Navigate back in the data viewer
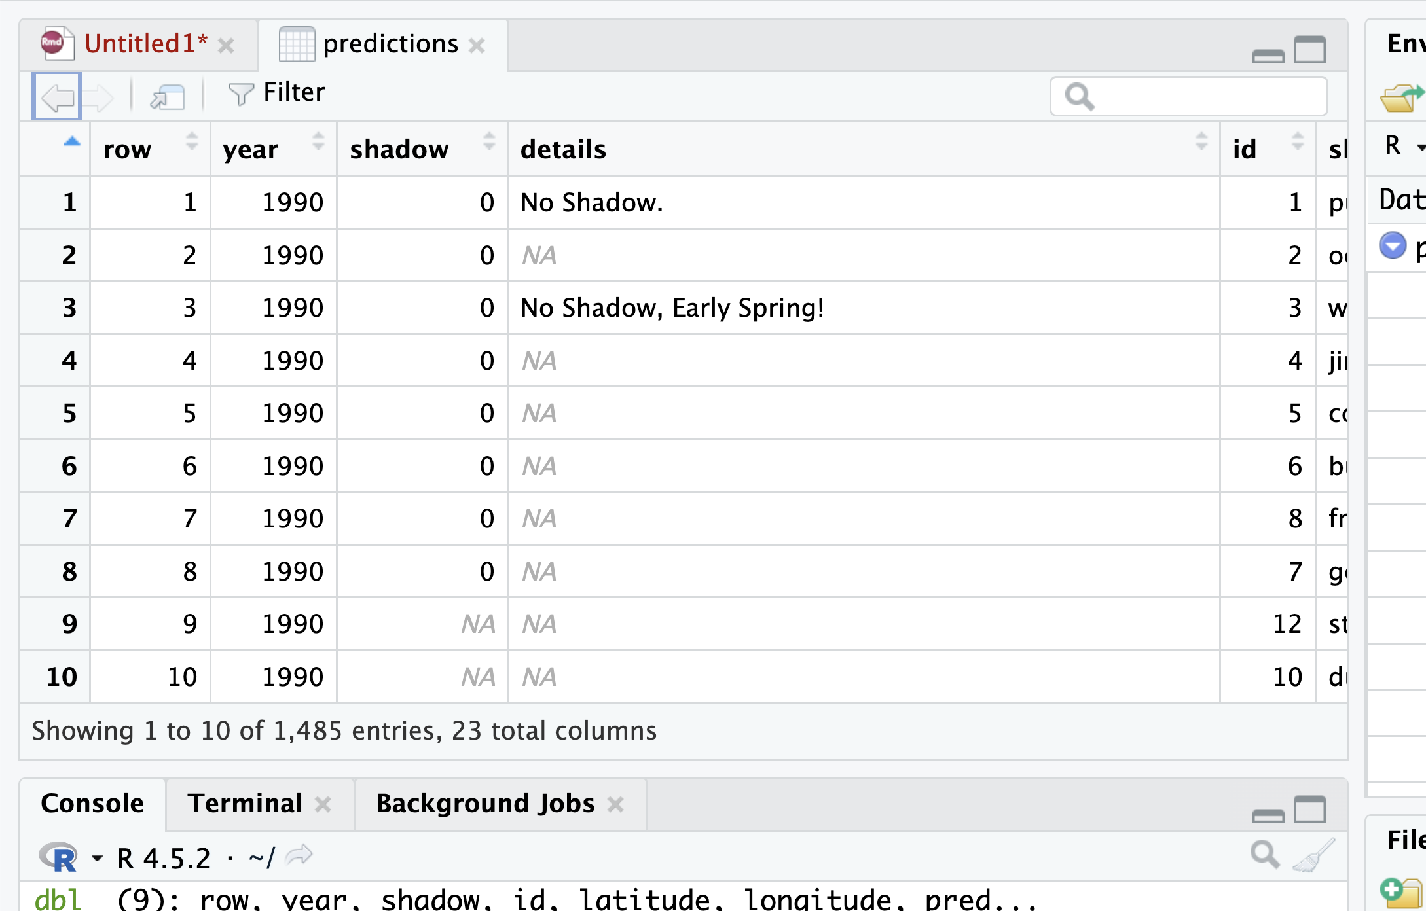1426x911 pixels. pyautogui.click(x=56, y=96)
